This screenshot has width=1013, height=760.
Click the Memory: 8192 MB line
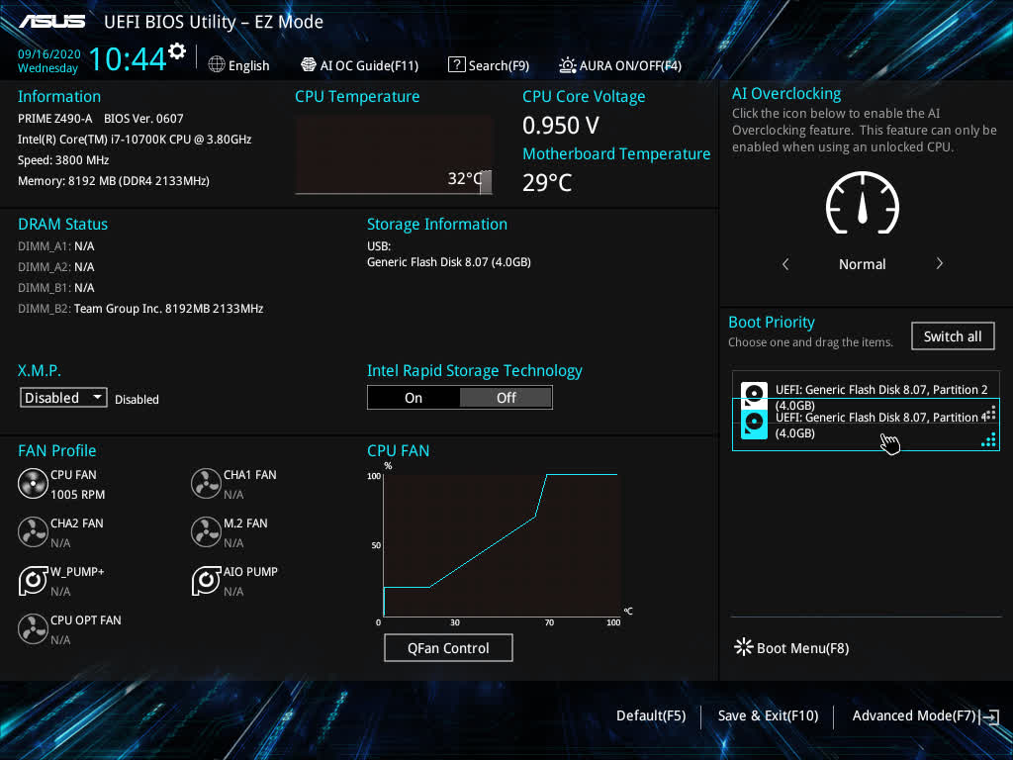click(114, 181)
